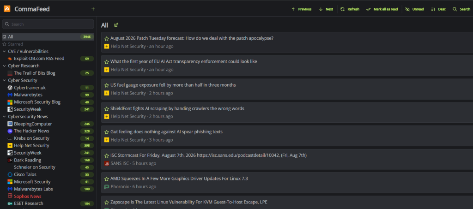Go to the Previous entry
Image resolution: width=473 pixels, height=209 pixels.
(x=301, y=9)
